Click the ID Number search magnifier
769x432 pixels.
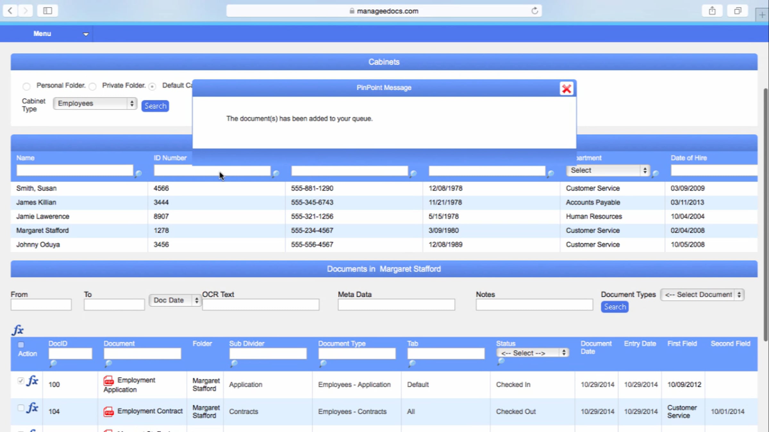click(276, 174)
